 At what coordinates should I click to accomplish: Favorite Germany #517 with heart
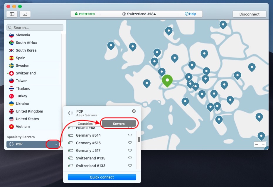pos(130,150)
